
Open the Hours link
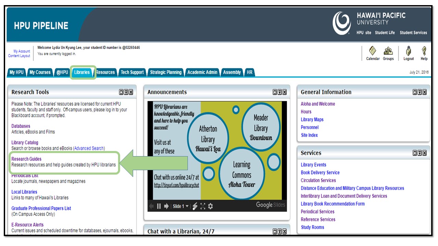[x=306, y=112]
